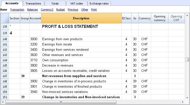
Task: Select the Previous view link
Action: (x=73, y=10)
